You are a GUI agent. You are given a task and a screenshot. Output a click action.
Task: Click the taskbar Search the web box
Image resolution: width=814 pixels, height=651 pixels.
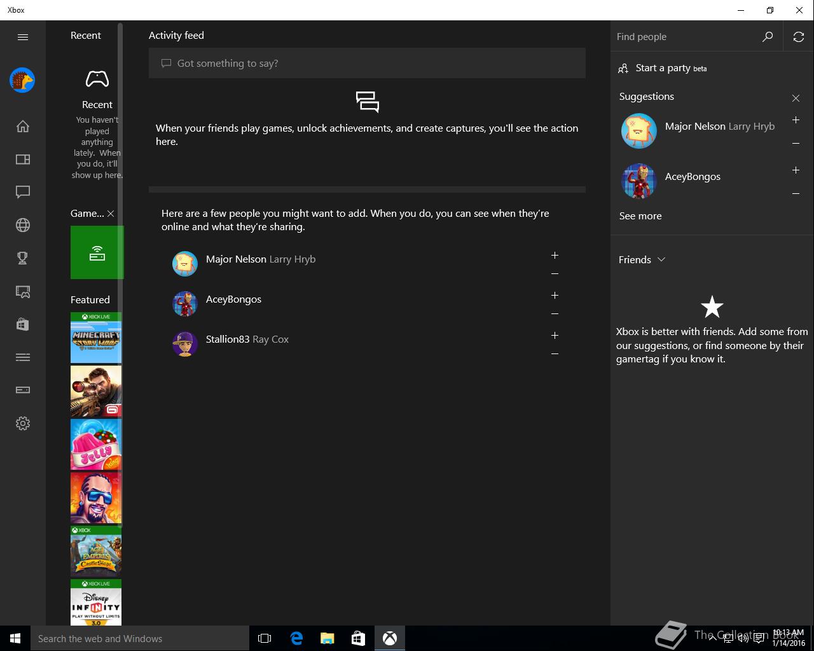tap(140, 638)
